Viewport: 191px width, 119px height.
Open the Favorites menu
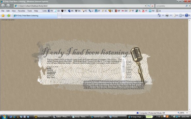point(21,11)
